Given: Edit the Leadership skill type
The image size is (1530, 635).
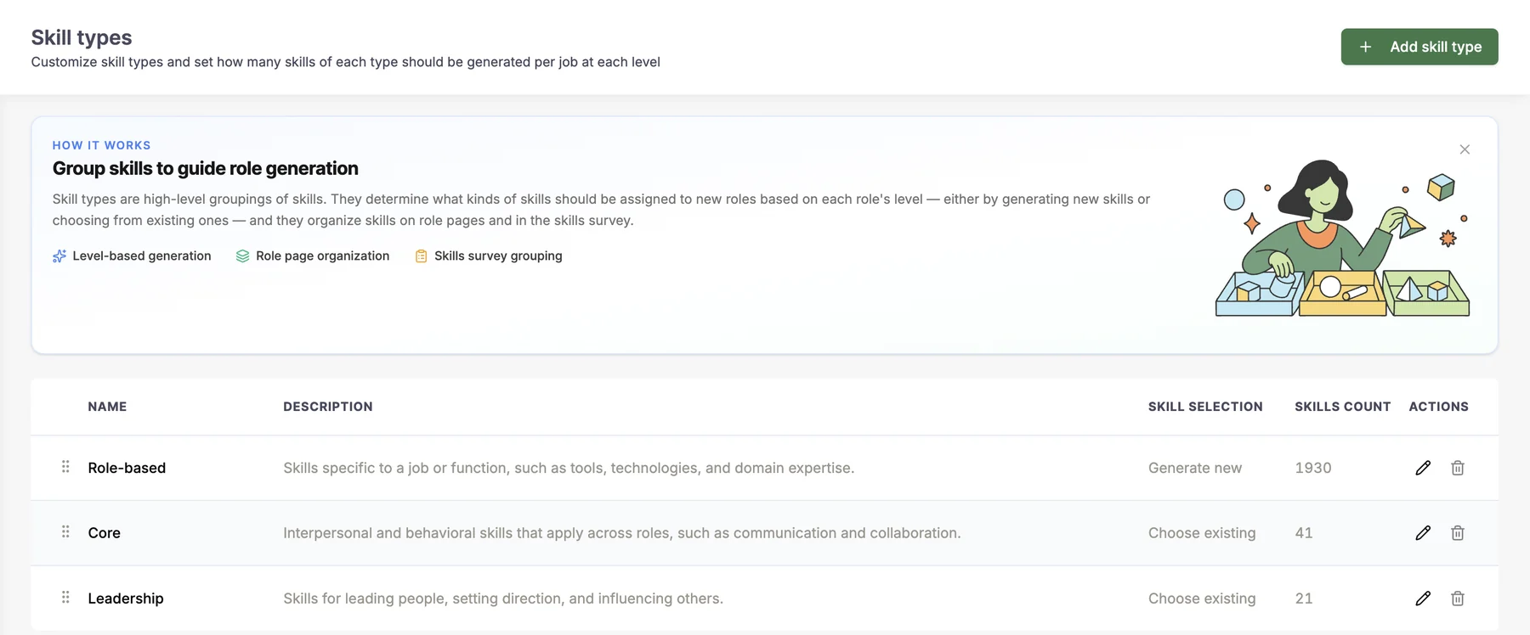Looking at the screenshot, I should click(x=1423, y=598).
